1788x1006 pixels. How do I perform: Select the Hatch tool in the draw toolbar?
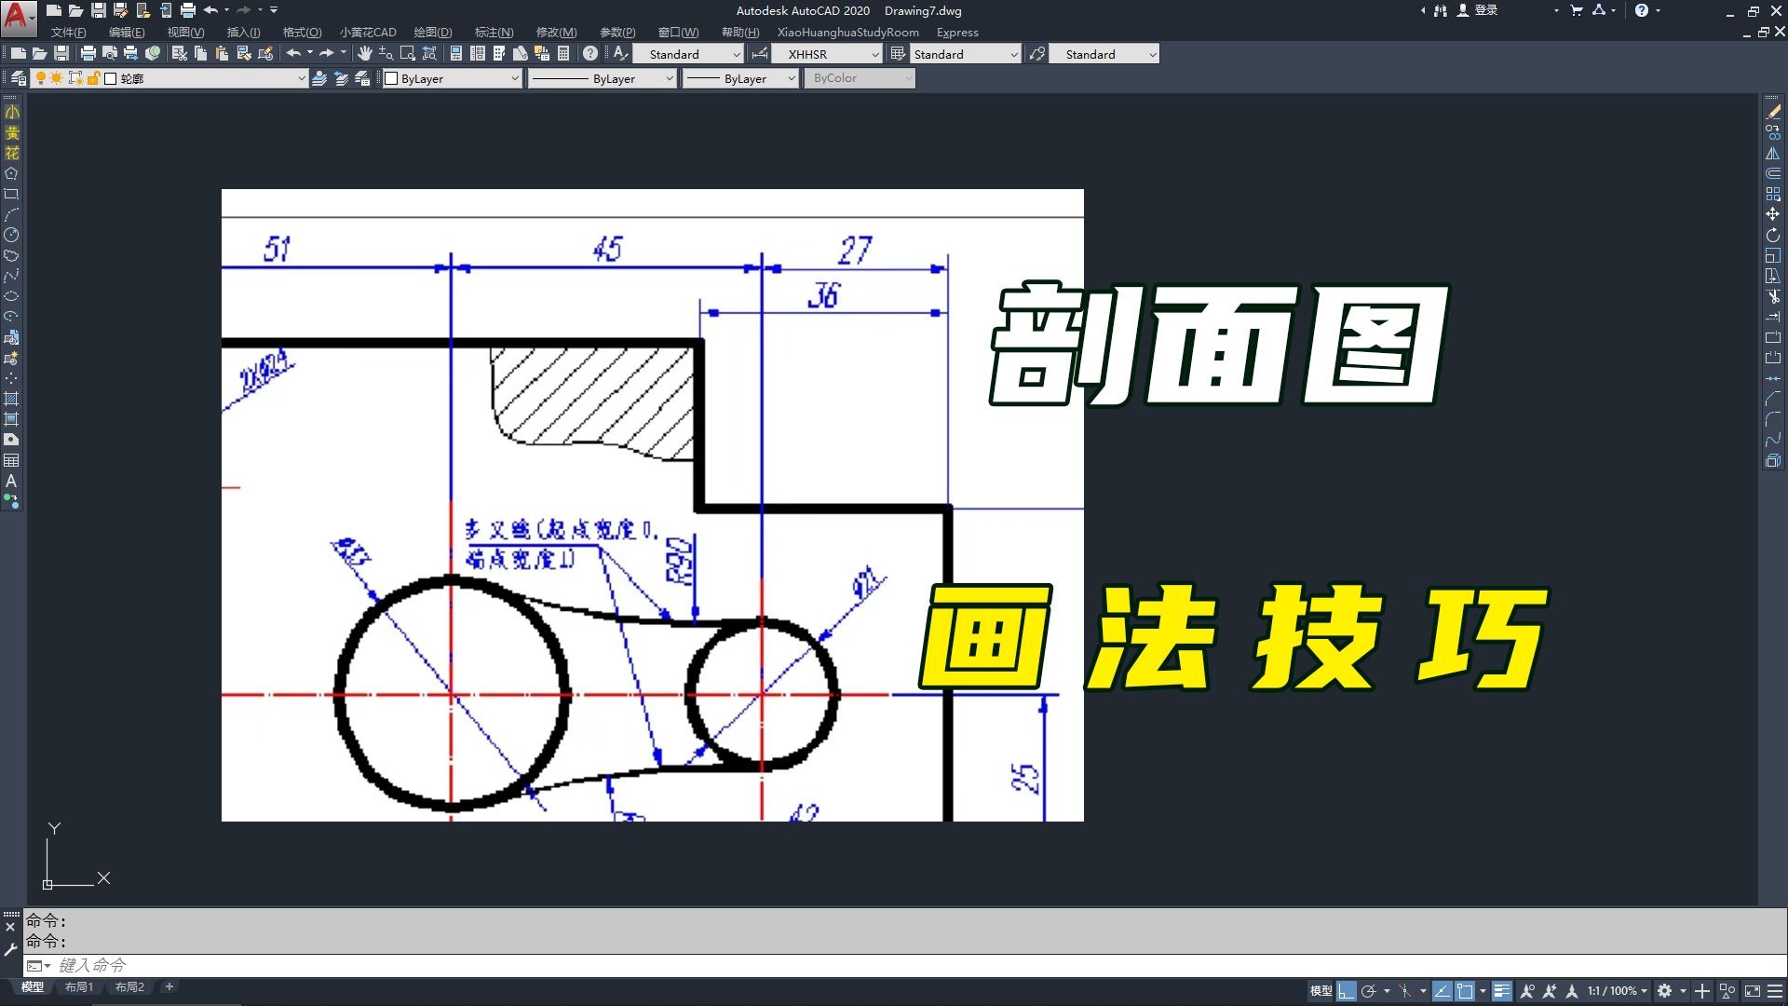[12, 399]
